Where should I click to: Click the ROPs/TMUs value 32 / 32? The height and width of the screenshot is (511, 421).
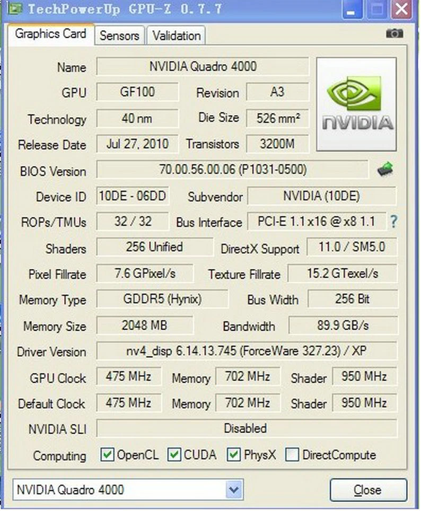133,222
